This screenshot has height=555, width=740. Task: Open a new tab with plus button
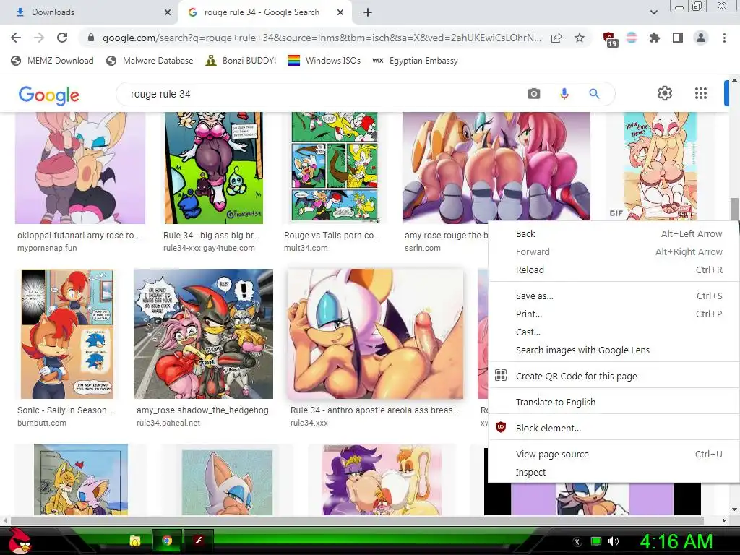click(368, 12)
